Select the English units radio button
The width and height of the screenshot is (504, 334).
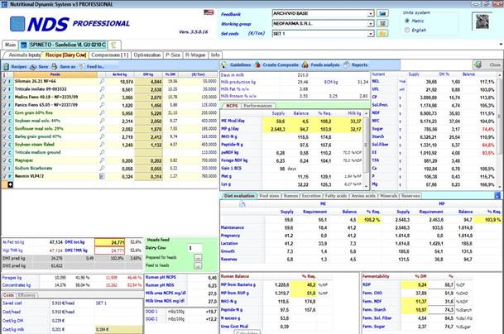[x=407, y=30]
